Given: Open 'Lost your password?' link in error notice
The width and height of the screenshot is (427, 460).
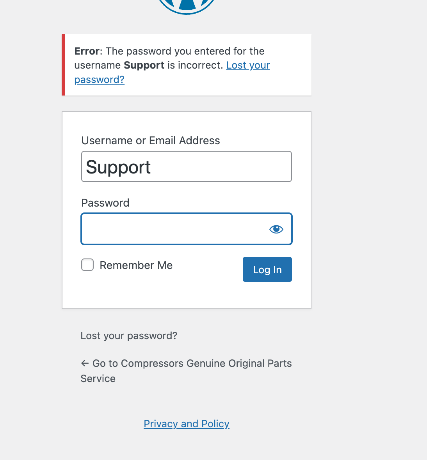Looking at the screenshot, I should [248, 65].
